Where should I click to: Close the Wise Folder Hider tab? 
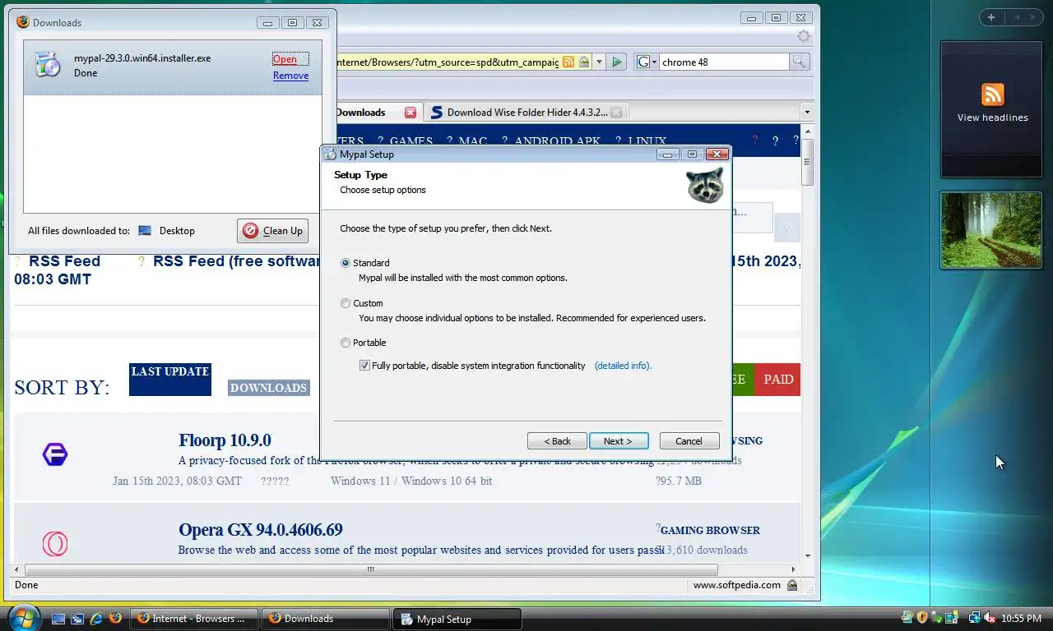[616, 113]
